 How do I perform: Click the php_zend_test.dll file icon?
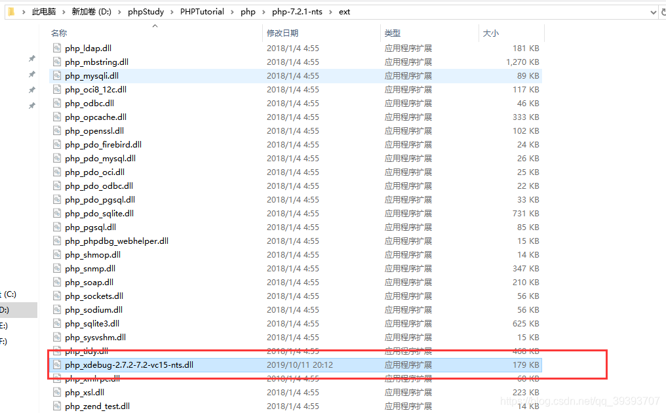(57, 406)
